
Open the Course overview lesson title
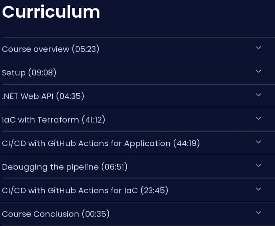coord(51,49)
